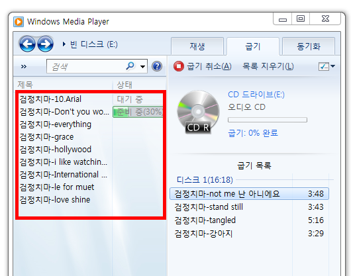Switch to the 굽기 tab
The height and width of the screenshot is (276, 351).
(x=253, y=46)
